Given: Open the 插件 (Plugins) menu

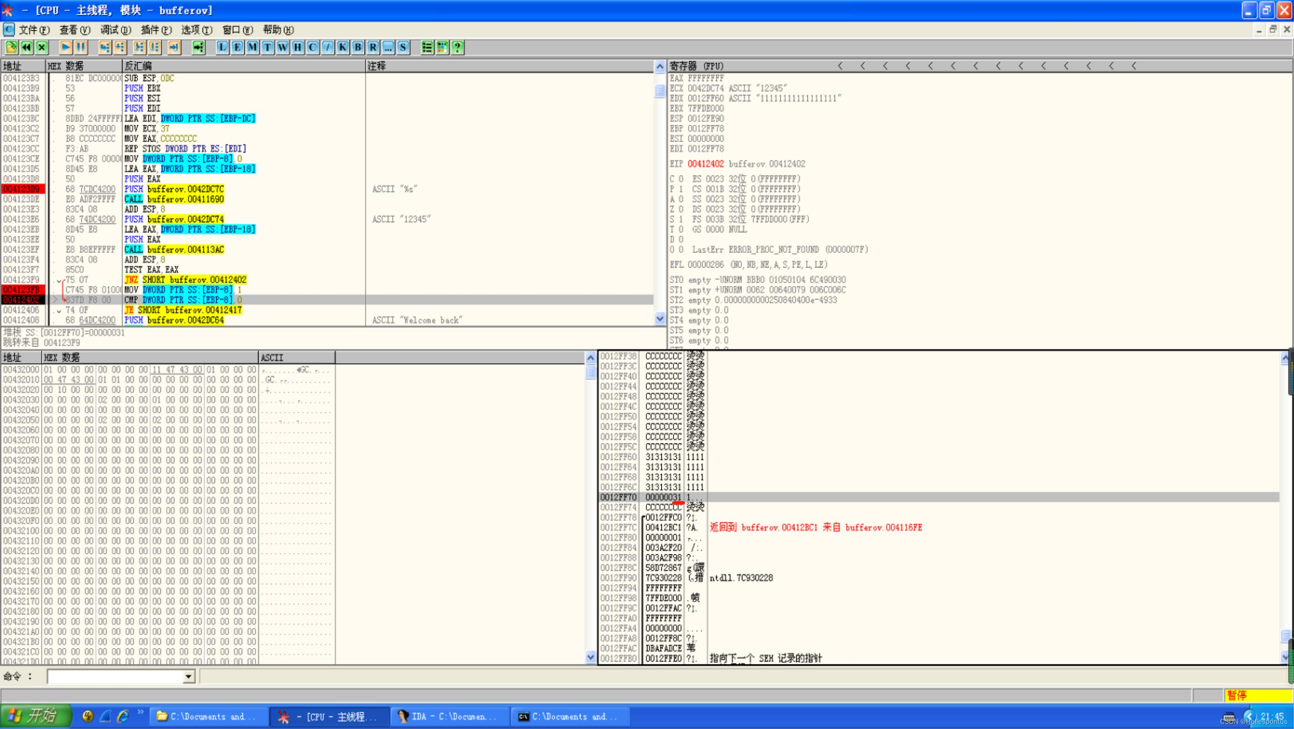Looking at the screenshot, I should [156, 30].
